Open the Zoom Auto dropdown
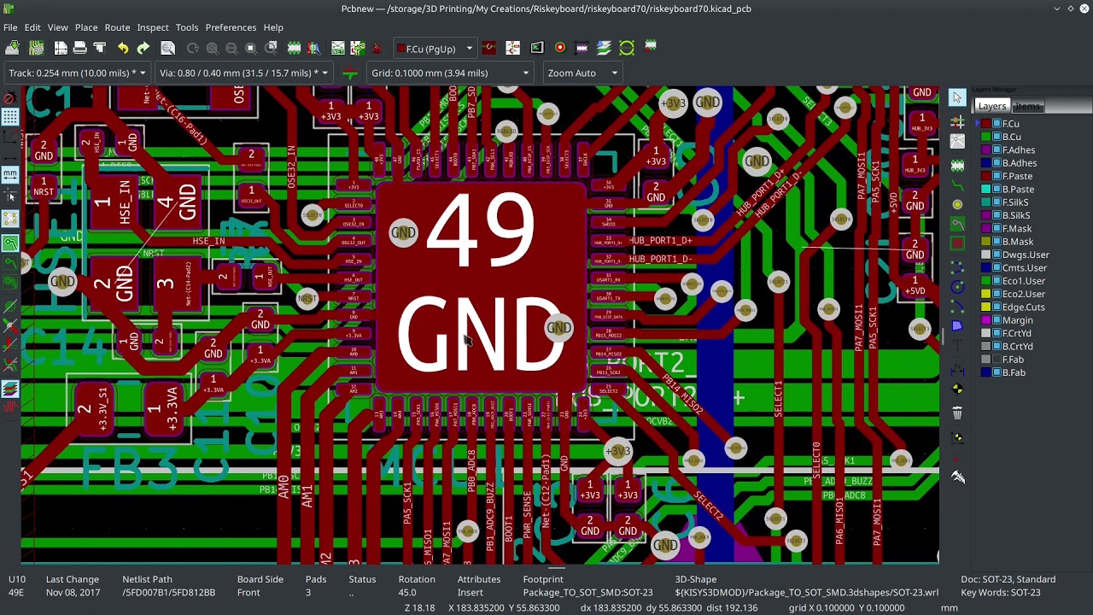 point(583,73)
